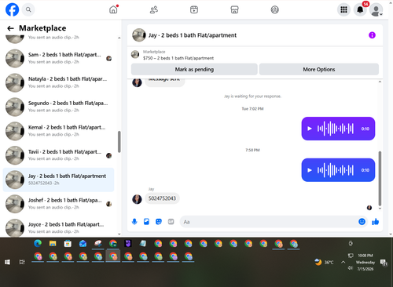
Task: Open the Video/Reels icon in top bar
Action: (x=194, y=9)
